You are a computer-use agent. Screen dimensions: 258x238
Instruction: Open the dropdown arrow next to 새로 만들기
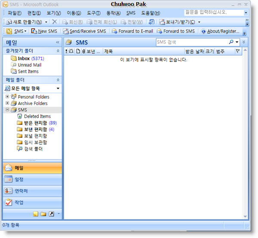click(x=46, y=22)
